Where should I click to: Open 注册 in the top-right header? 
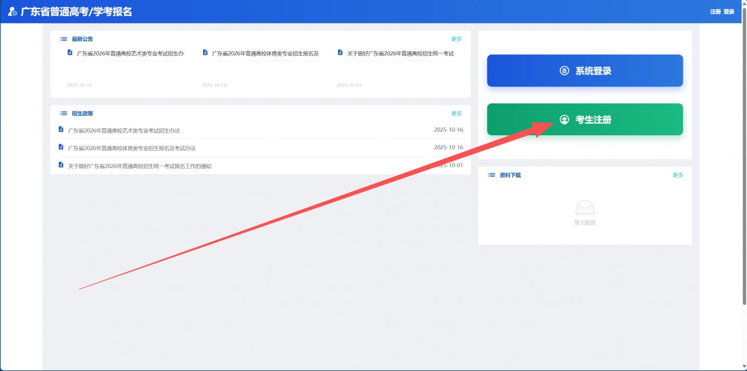point(715,11)
